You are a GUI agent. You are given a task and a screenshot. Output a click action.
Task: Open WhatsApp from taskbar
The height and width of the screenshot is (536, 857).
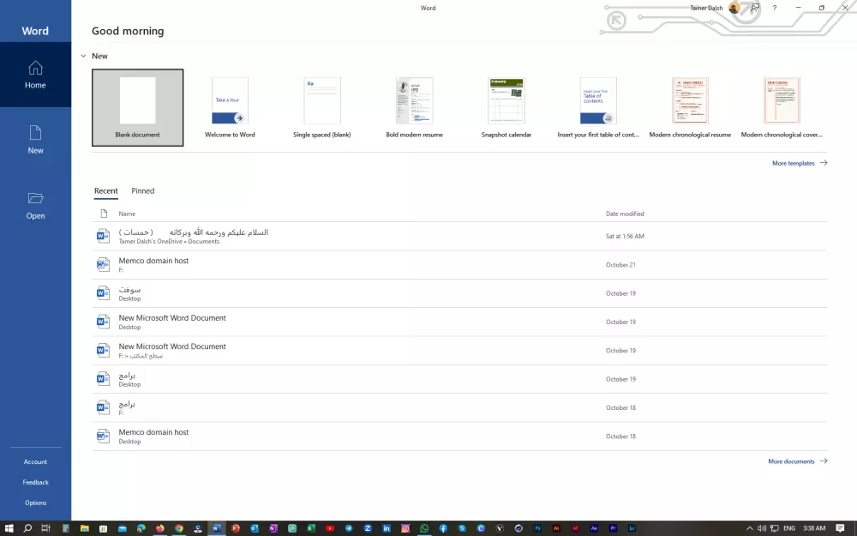[x=424, y=528]
